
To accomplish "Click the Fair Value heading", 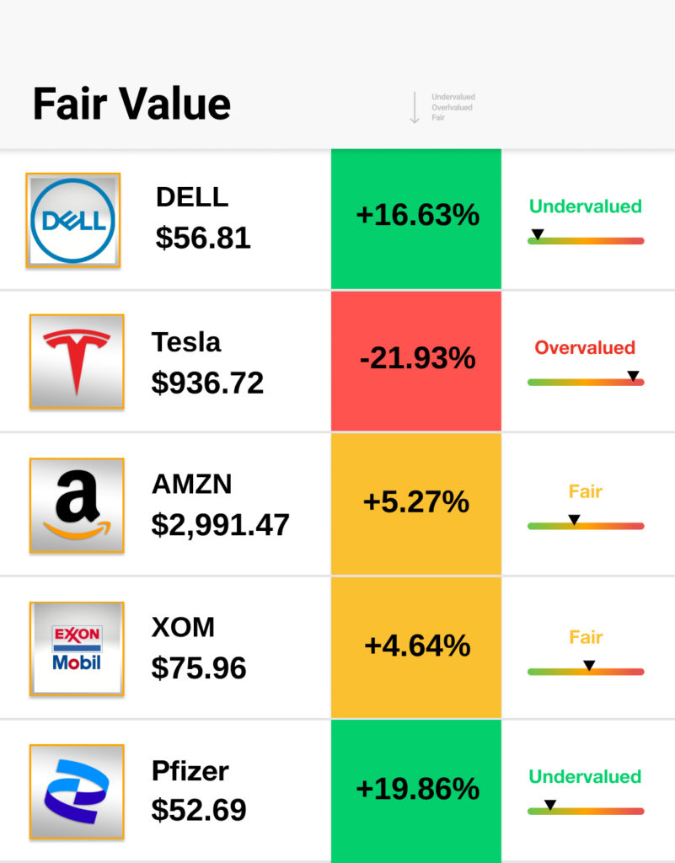I will coord(131,105).
